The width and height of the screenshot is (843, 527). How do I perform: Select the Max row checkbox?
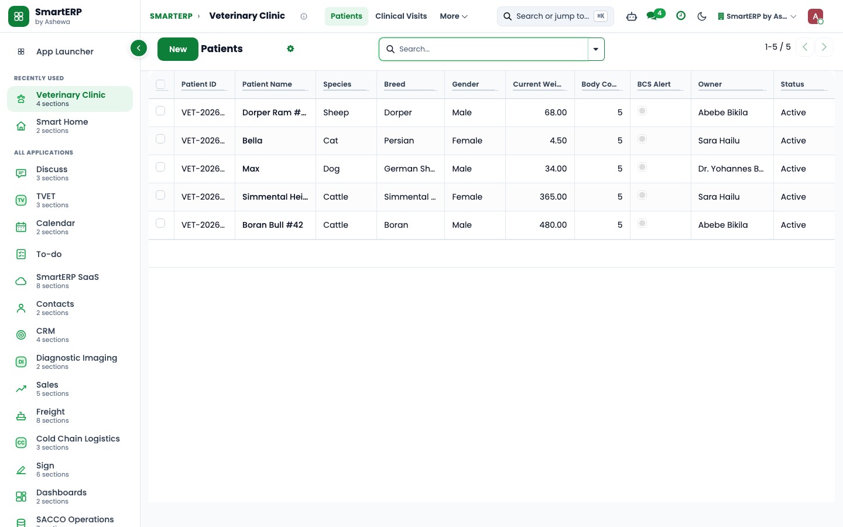[160, 167]
